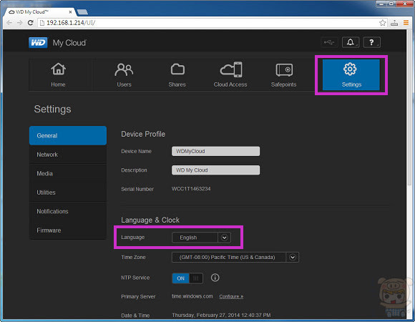
Task: Open the notifications bell icon
Action: tap(351, 42)
